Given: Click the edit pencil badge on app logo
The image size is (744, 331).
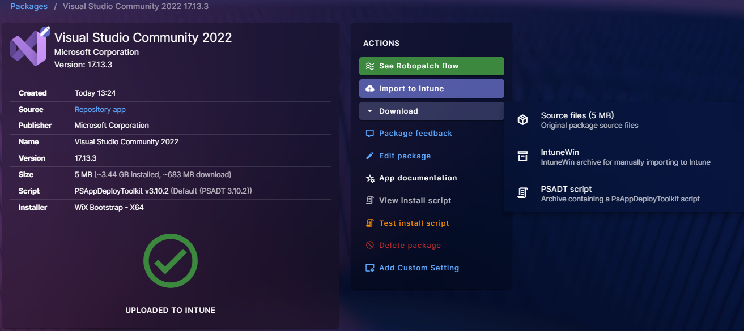Looking at the screenshot, I should pos(45,31).
